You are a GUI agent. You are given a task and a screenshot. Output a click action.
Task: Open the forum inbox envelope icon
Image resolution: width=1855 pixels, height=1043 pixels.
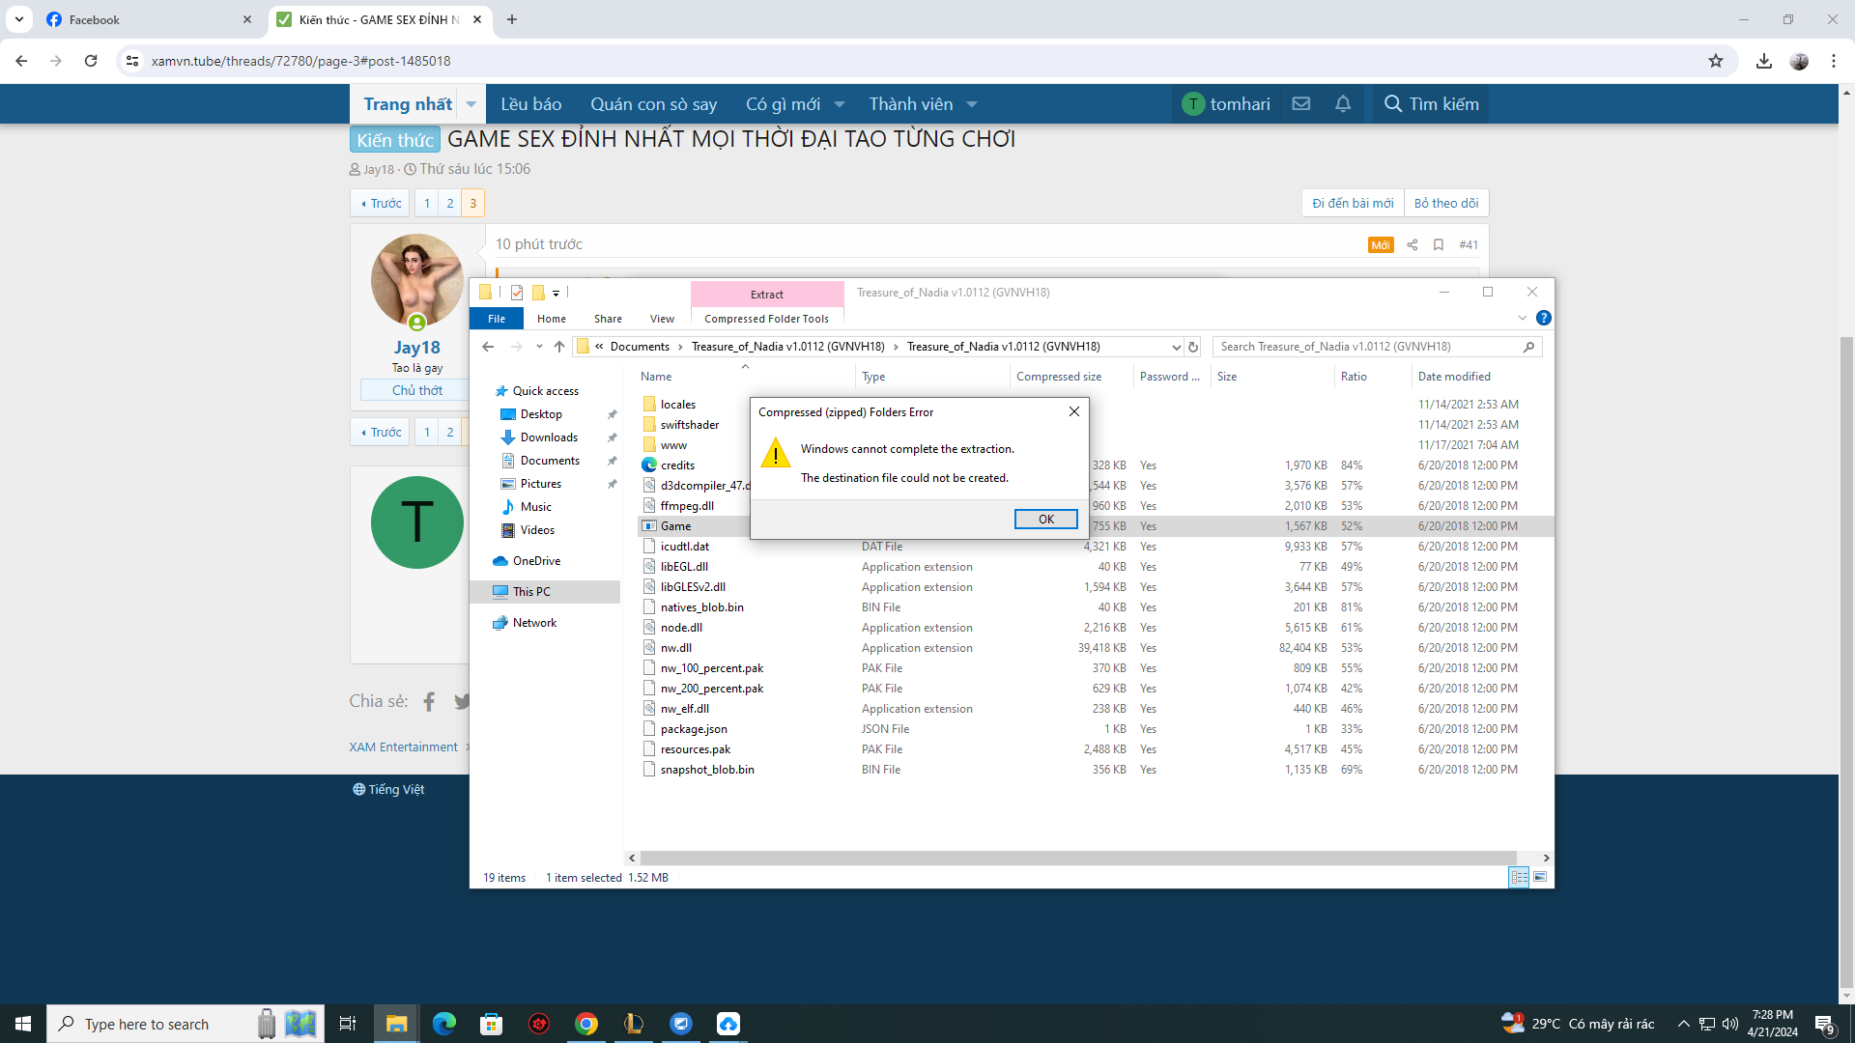click(1301, 104)
